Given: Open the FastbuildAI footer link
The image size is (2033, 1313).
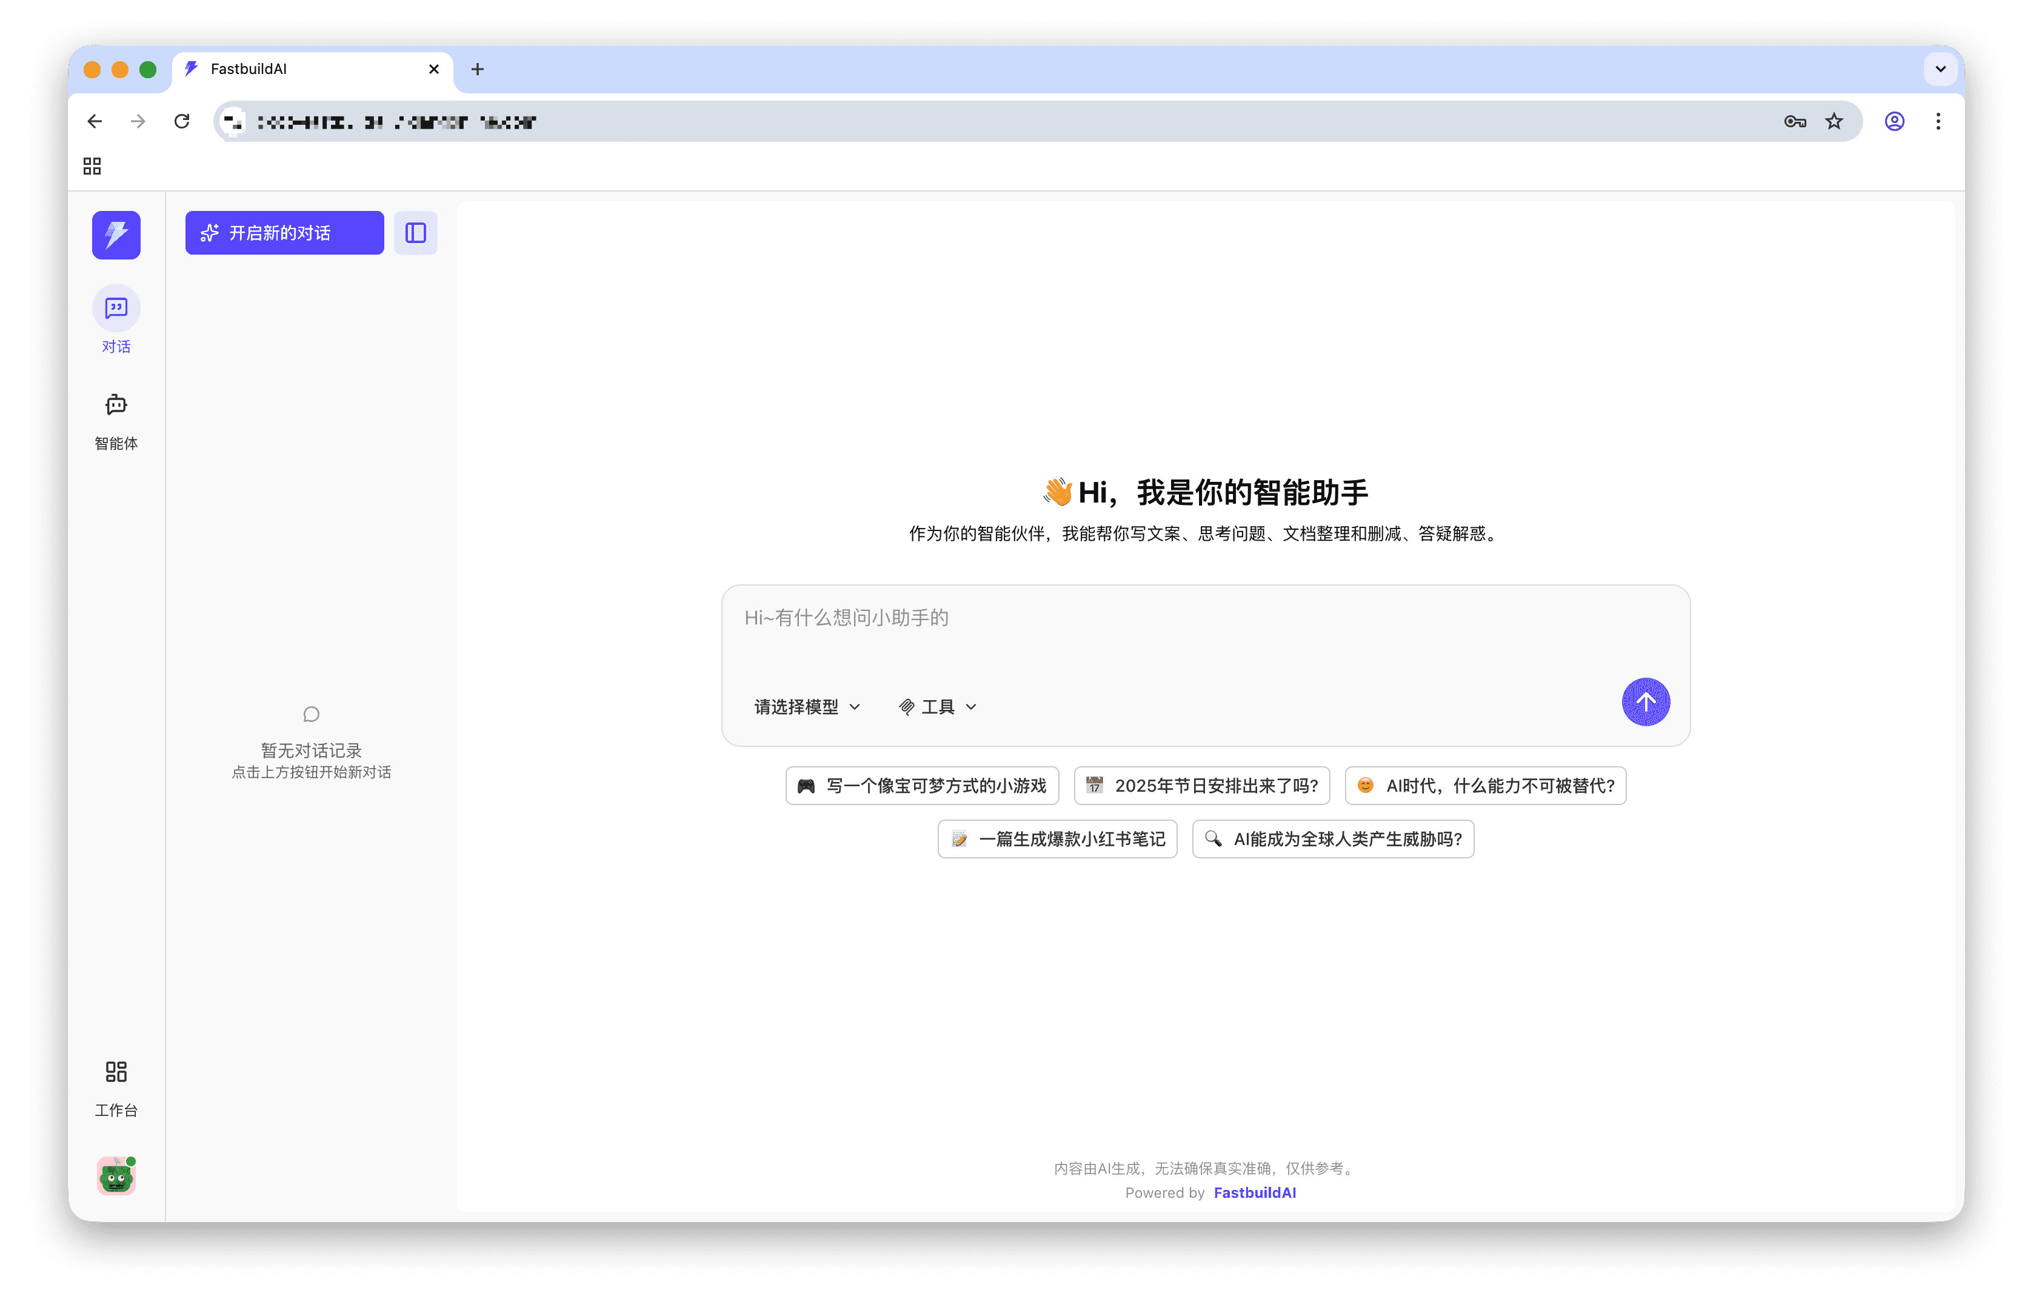Looking at the screenshot, I should pos(1254,1192).
